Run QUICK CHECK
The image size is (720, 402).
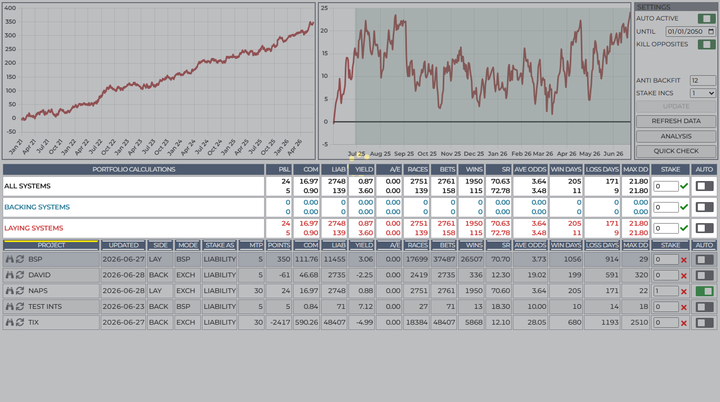676,151
